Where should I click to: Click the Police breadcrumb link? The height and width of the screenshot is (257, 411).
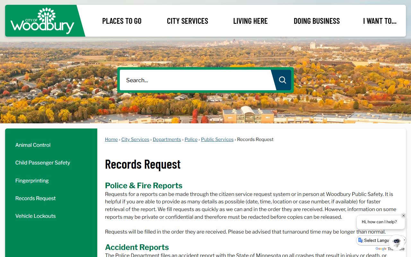(x=191, y=139)
